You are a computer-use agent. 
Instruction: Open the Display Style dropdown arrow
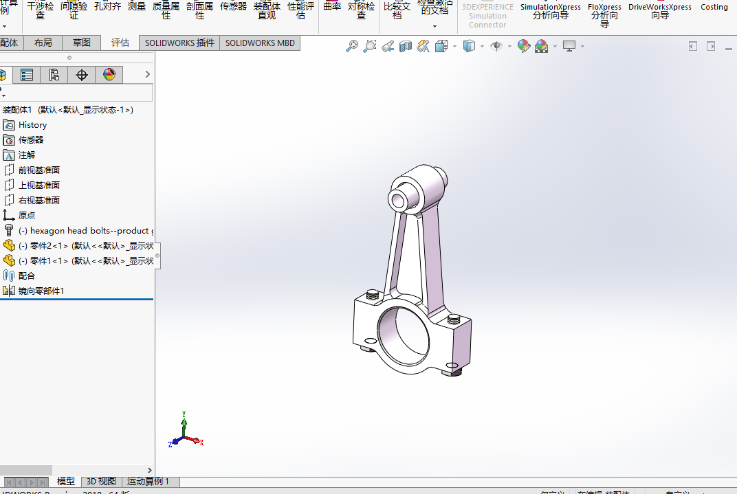pos(482,46)
